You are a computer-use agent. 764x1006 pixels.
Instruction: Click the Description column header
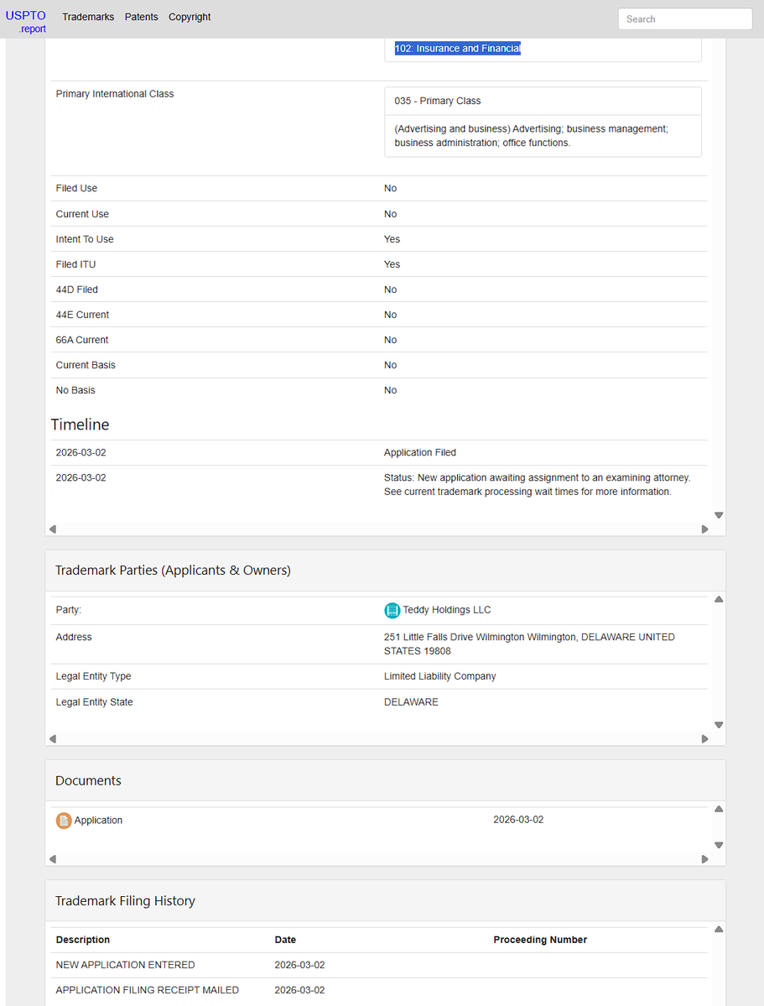tap(83, 939)
